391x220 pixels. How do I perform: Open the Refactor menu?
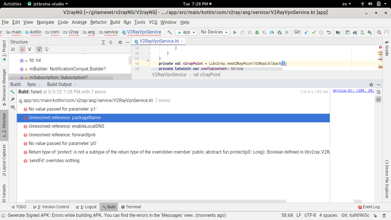[x=98, y=22]
